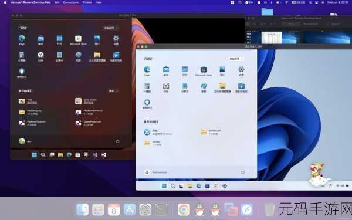The width and height of the screenshot is (352, 220).
Task: Click the Search icon on the dark taskbar
Action: pos(43,155)
